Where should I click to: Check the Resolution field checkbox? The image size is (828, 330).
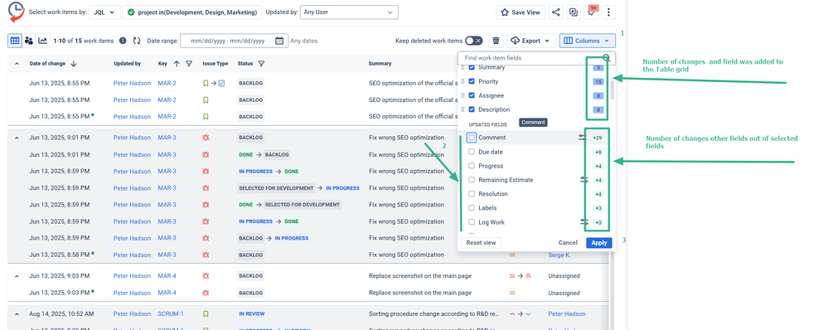(472, 194)
